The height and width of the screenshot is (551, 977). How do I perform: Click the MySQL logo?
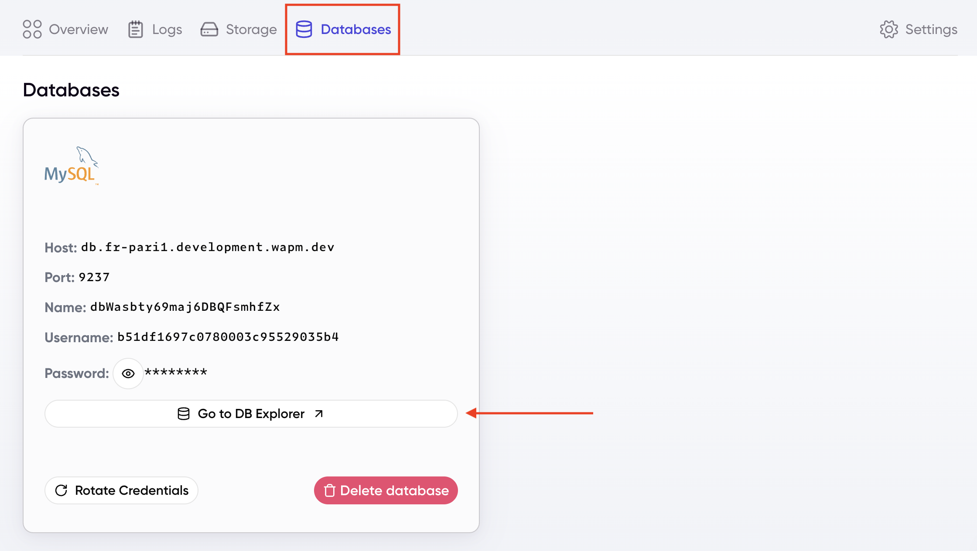pyautogui.click(x=71, y=166)
